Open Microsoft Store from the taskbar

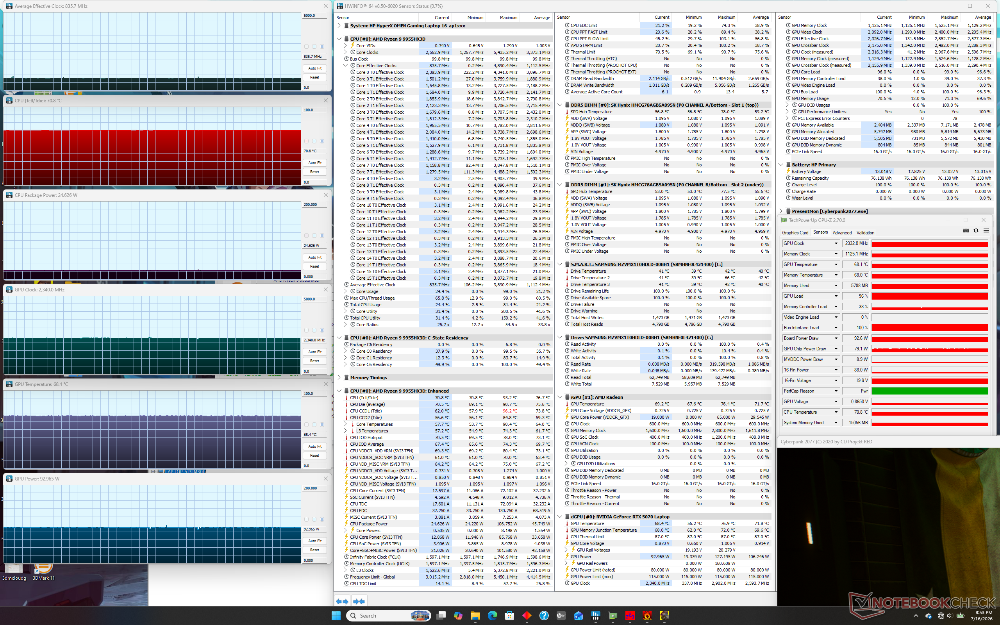(x=509, y=616)
